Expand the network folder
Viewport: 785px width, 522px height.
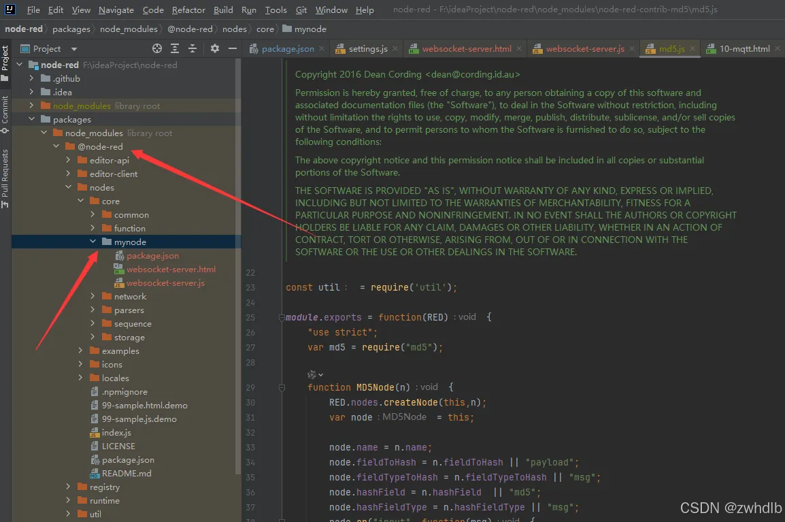pyautogui.click(x=93, y=296)
